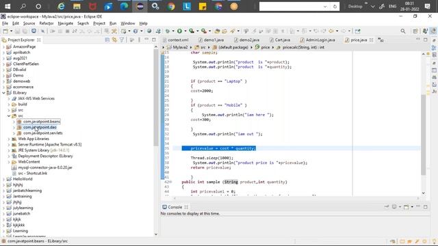
Task: Click the New wizard toolbar icon
Action: 5,31
